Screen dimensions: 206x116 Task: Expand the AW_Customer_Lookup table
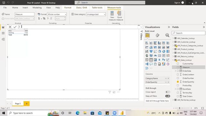[173, 42]
